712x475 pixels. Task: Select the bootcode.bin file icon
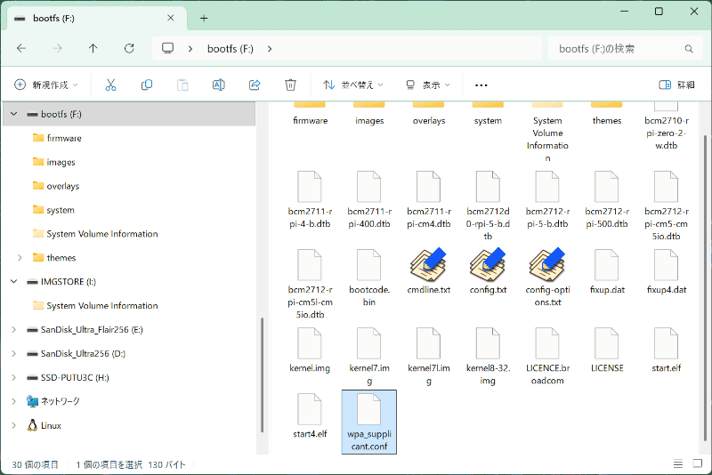point(368,265)
